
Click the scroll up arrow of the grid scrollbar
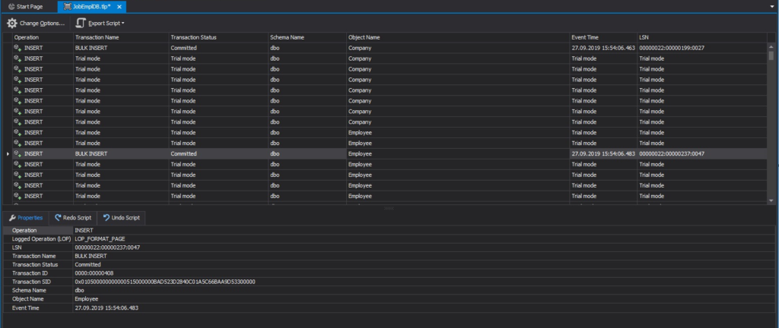click(771, 46)
